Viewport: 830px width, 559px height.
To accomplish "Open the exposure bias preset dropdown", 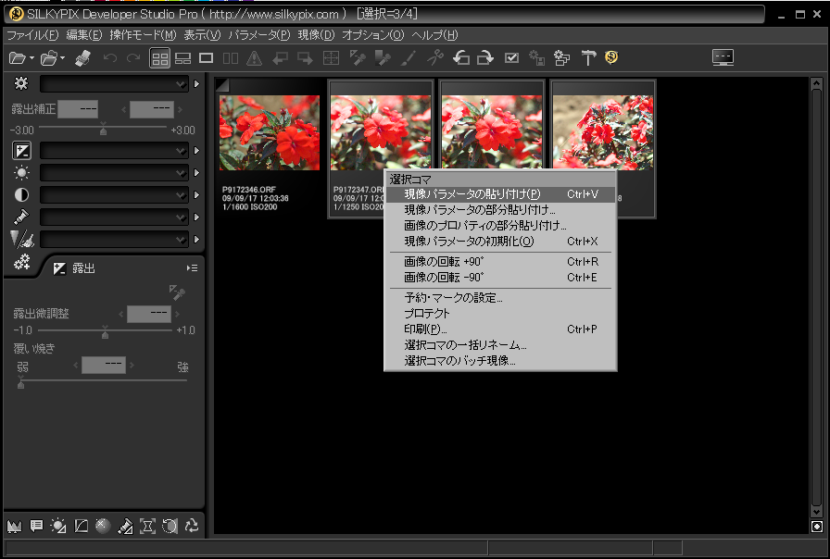I will point(114,151).
